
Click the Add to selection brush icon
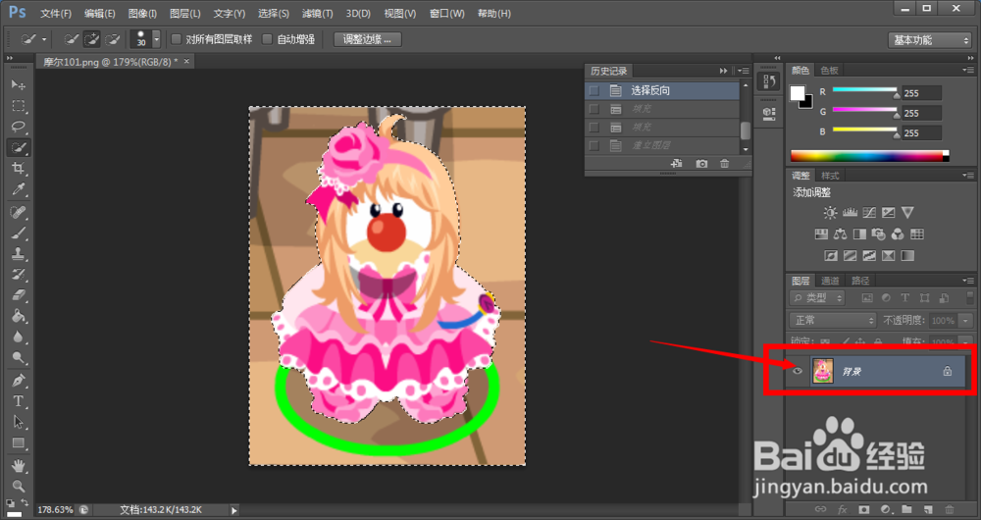pyautogui.click(x=92, y=39)
